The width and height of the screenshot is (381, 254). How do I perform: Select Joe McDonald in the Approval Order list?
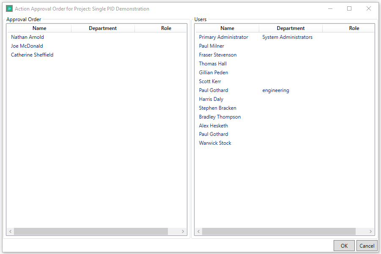click(x=27, y=46)
